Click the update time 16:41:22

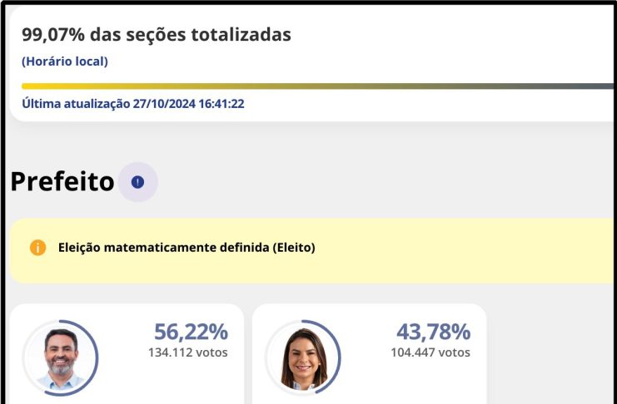(x=221, y=104)
